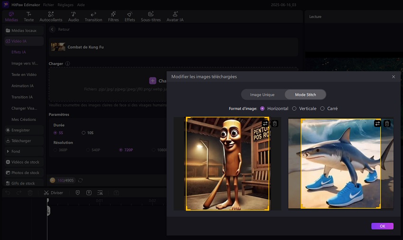403x240 pixels.
Task: Select Horizontal image format
Action: point(263,109)
